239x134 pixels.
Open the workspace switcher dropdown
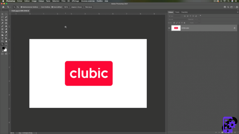coord(232,7)
